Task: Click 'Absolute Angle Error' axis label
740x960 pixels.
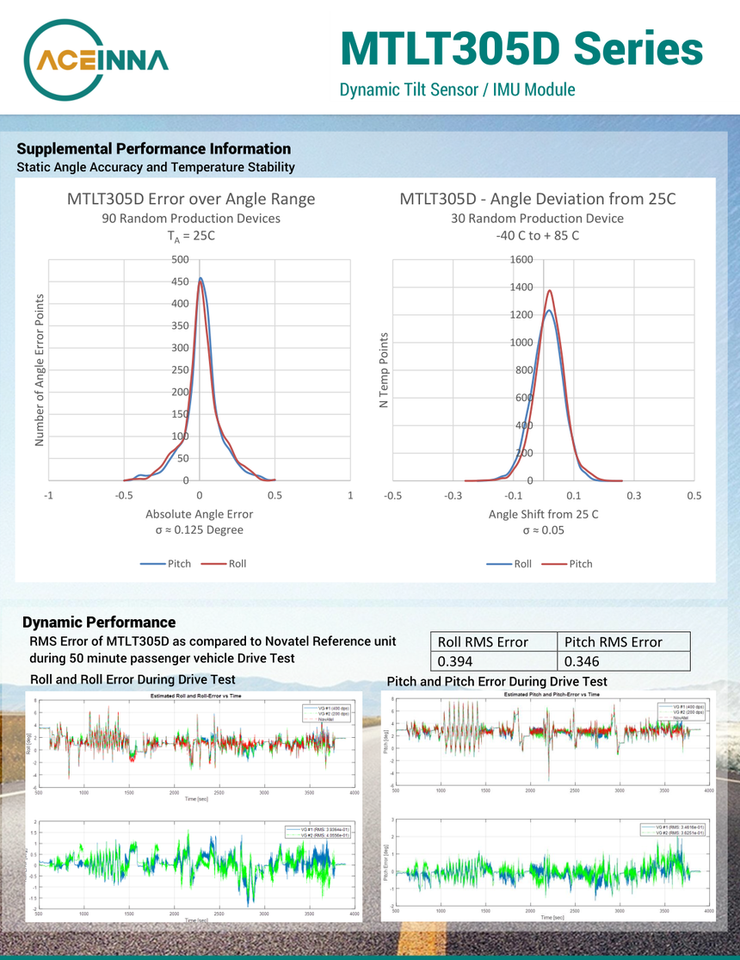Action: coord(199,514)
